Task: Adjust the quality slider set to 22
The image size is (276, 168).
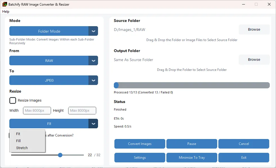Action: (60, 155)
